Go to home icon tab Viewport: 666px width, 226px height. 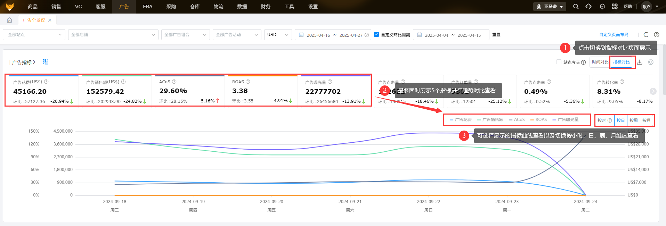pos(9,20)
